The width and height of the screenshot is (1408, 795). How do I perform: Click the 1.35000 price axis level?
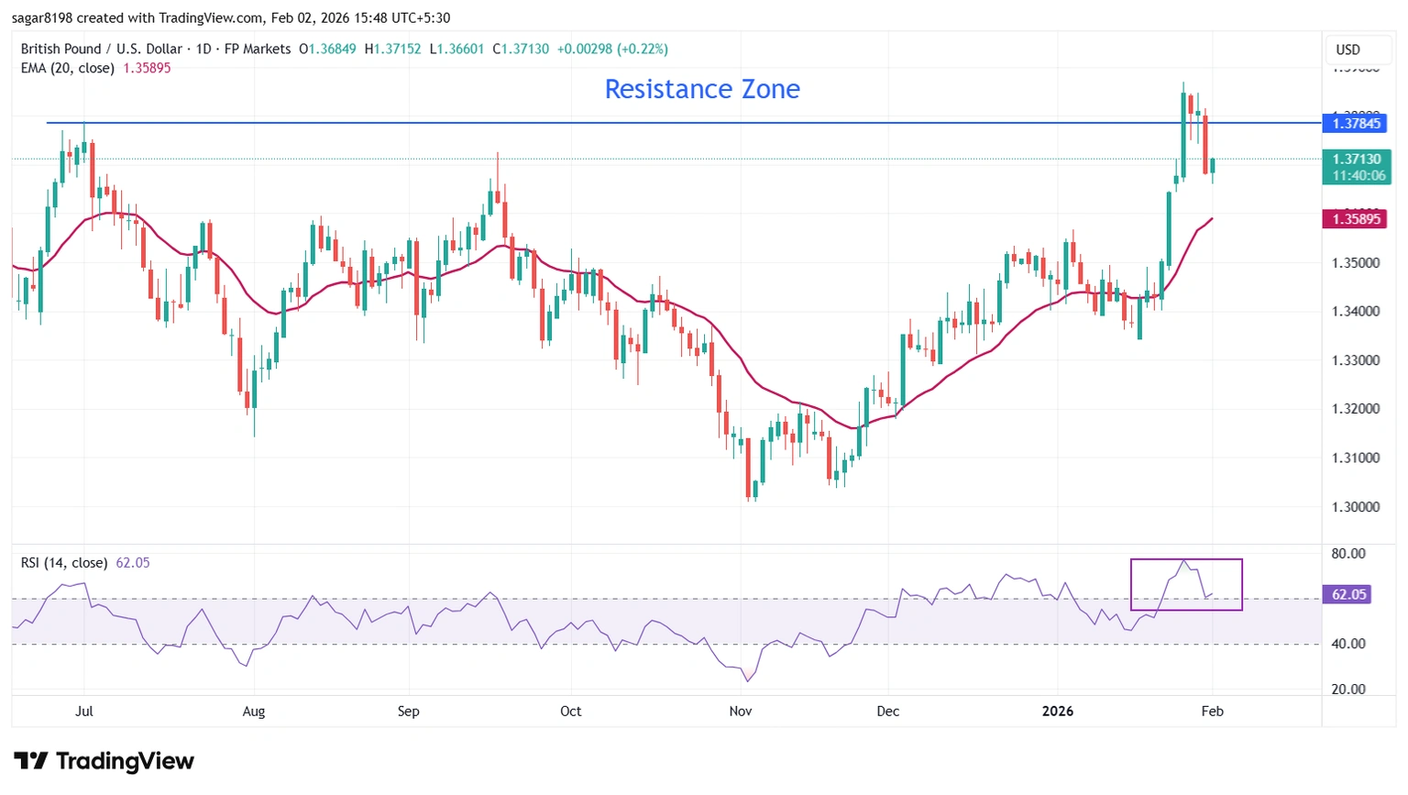1356,262
